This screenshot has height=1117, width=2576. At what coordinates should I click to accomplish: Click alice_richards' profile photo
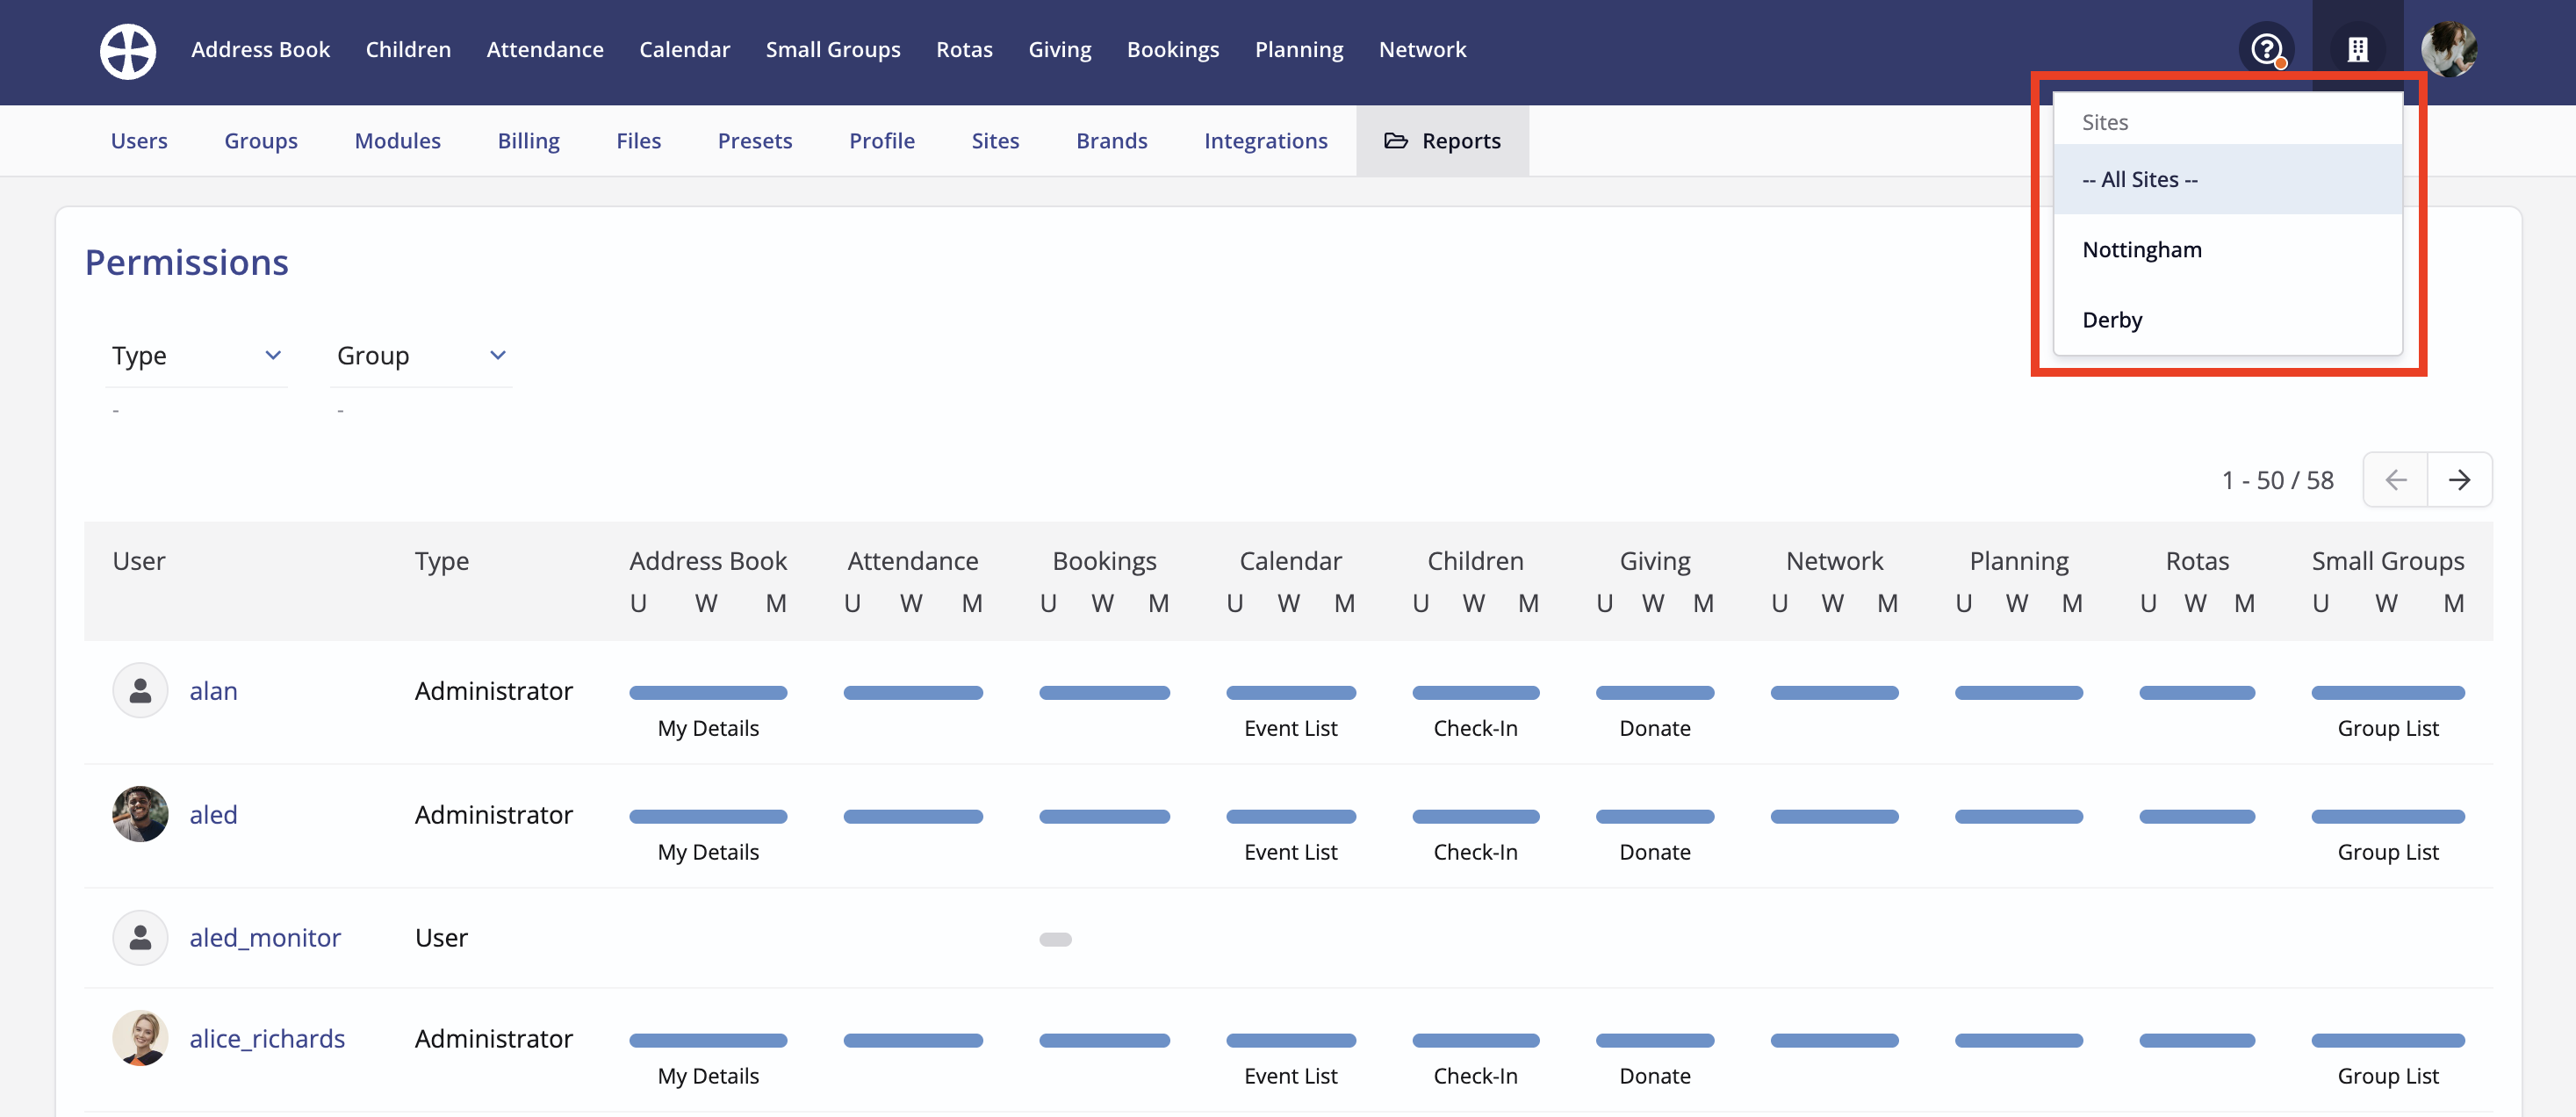coord(140,1038)
